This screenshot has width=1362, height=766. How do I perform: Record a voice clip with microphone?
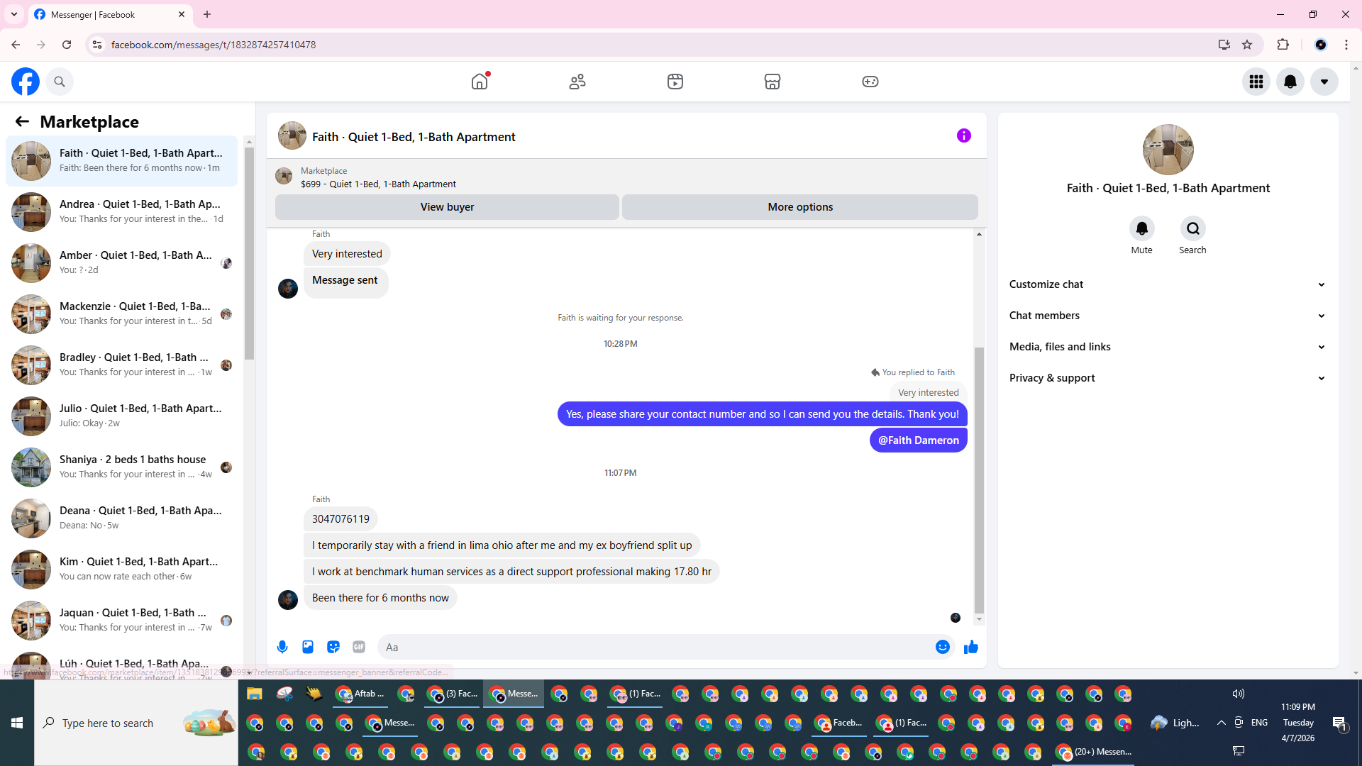coord(282,647)
